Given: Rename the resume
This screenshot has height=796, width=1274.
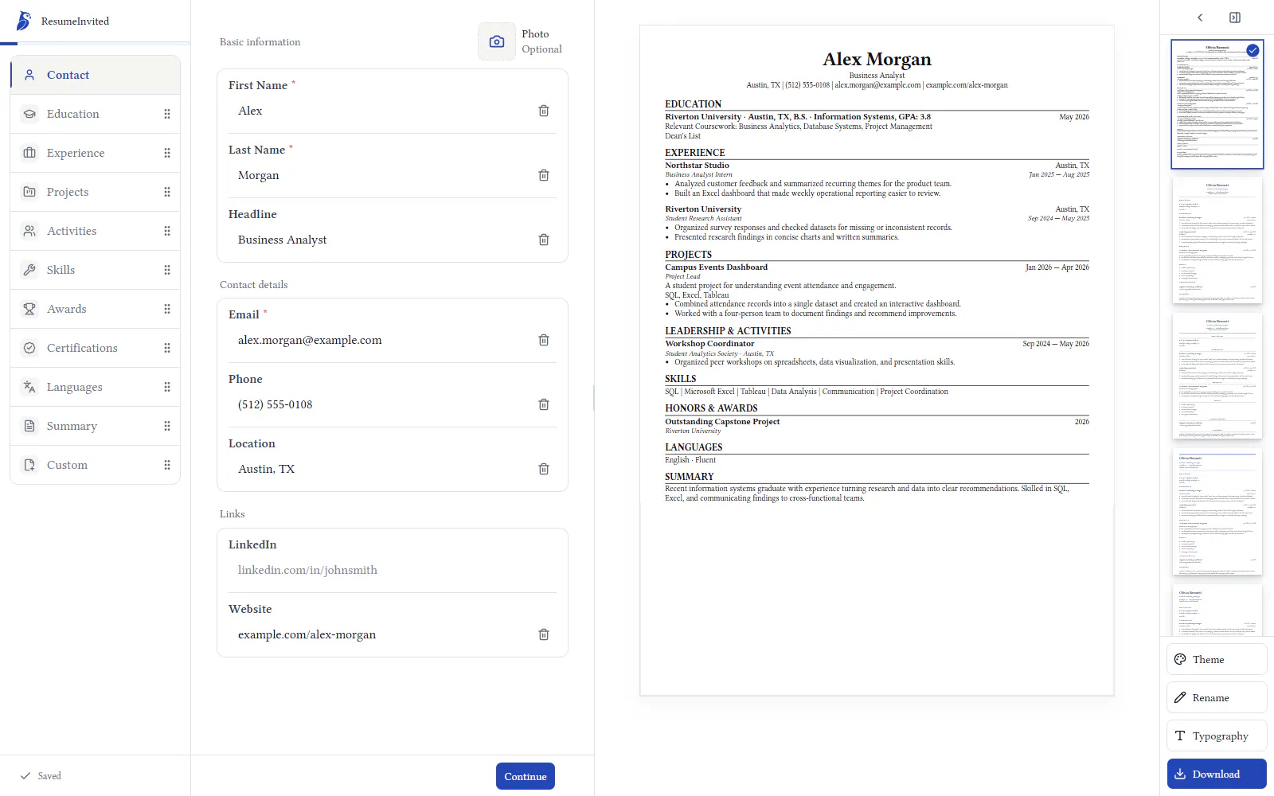Looking at the screenshot, I should pos(1217,697).
